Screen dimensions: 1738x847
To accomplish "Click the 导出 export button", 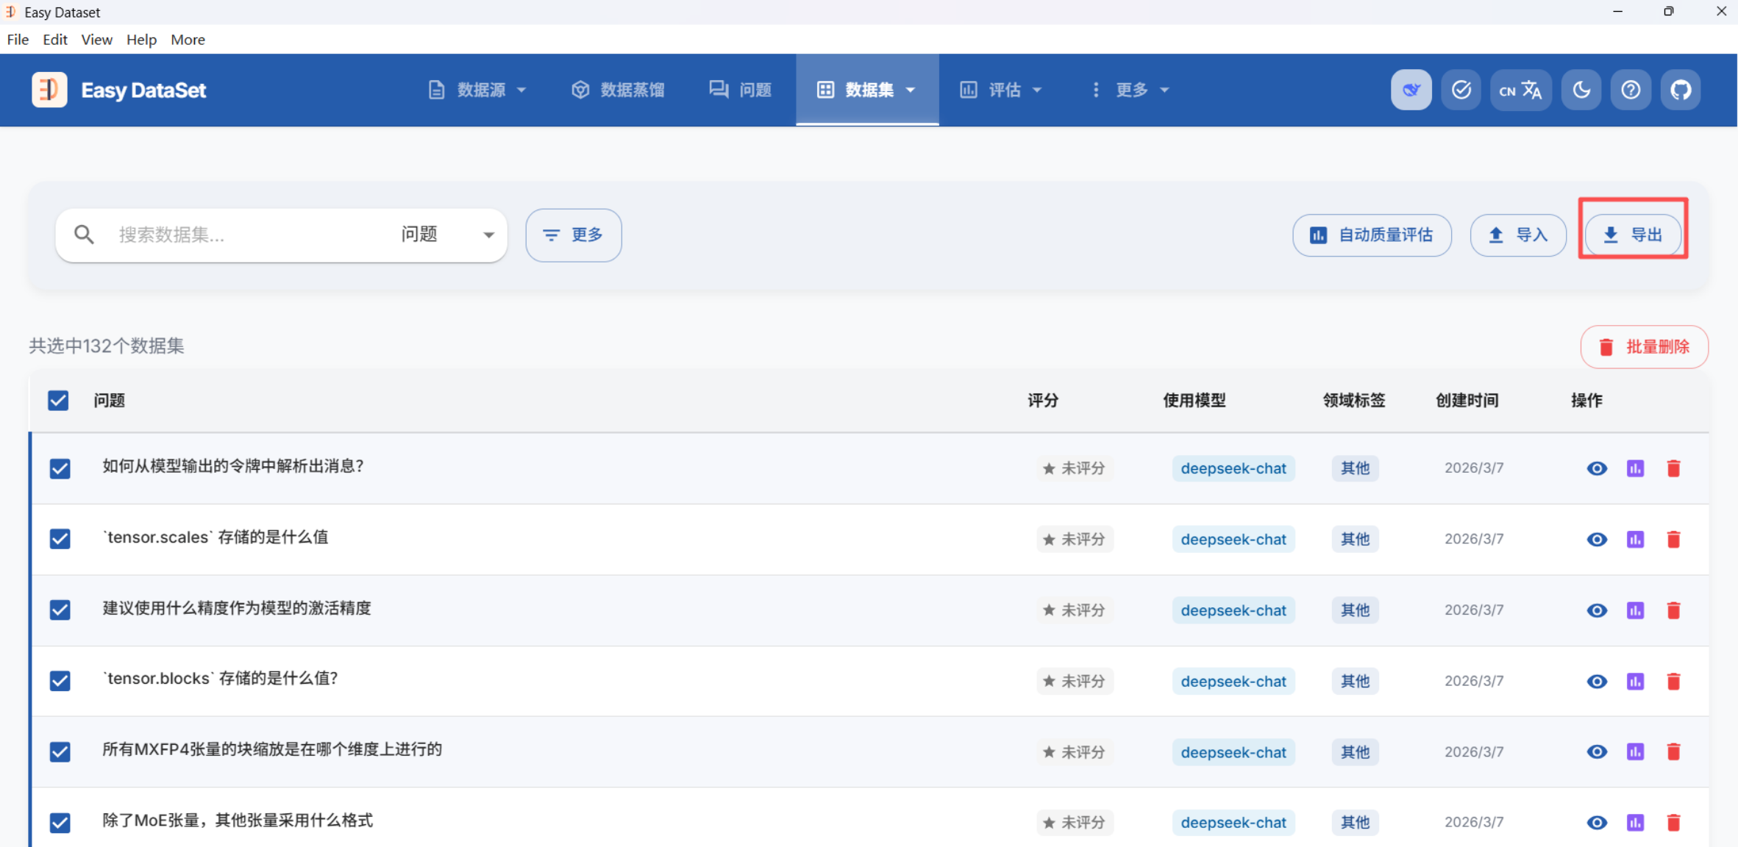I will [1633, 235].
